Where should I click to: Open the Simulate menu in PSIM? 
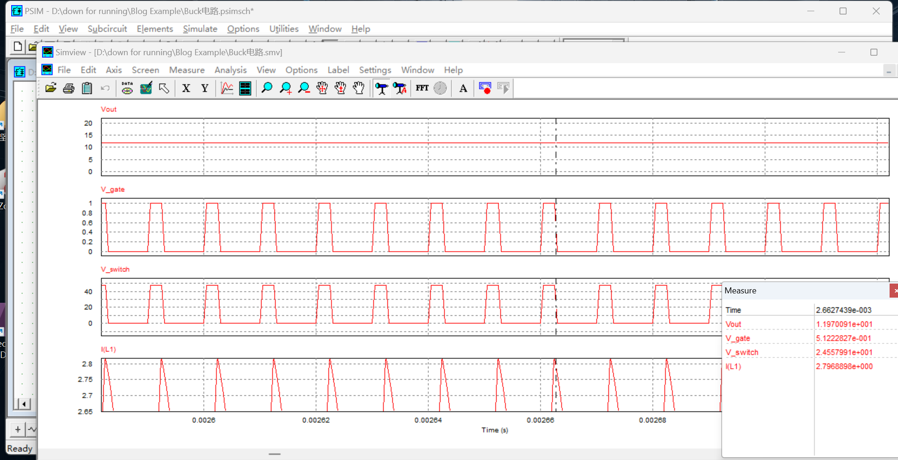200,29
